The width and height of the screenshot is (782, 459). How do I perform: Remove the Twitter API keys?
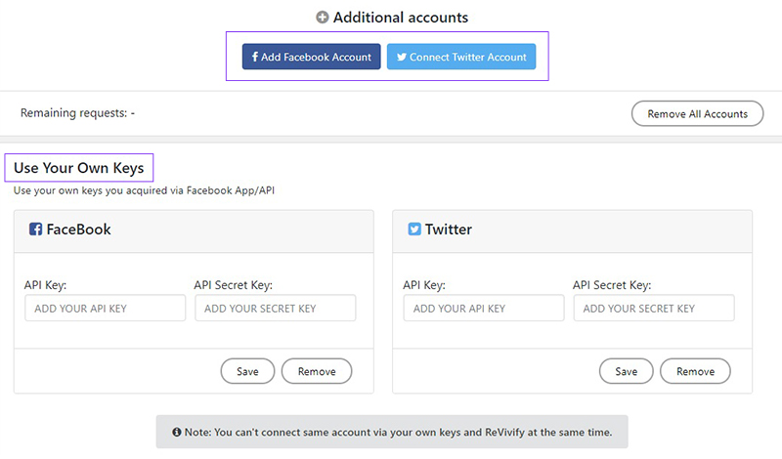click(695, 371)
